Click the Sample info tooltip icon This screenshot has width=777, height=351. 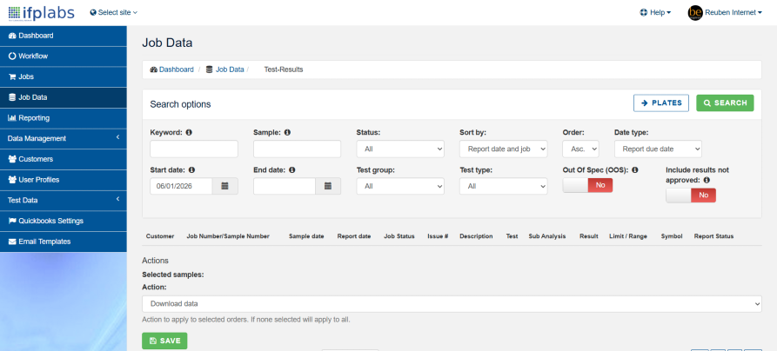point(287,133)
